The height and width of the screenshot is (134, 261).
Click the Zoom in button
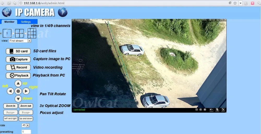(x=11, y=106)
